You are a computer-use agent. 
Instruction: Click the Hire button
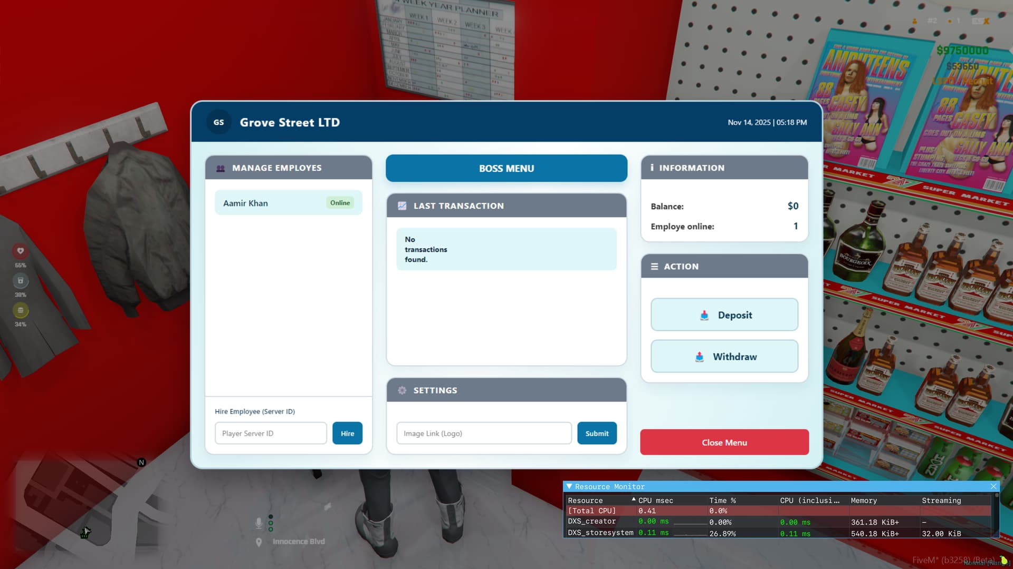tap(347, 433)
